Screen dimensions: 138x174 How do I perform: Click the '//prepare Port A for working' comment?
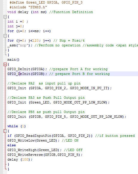click(78, 69)
